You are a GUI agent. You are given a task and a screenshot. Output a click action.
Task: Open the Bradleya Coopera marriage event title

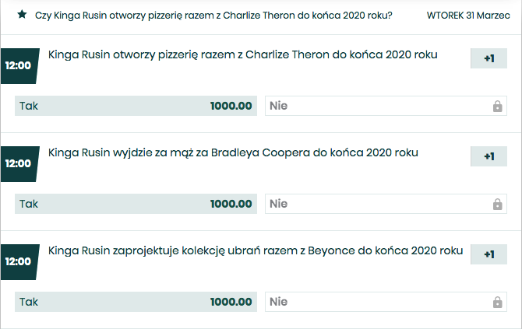click(233, 153)
